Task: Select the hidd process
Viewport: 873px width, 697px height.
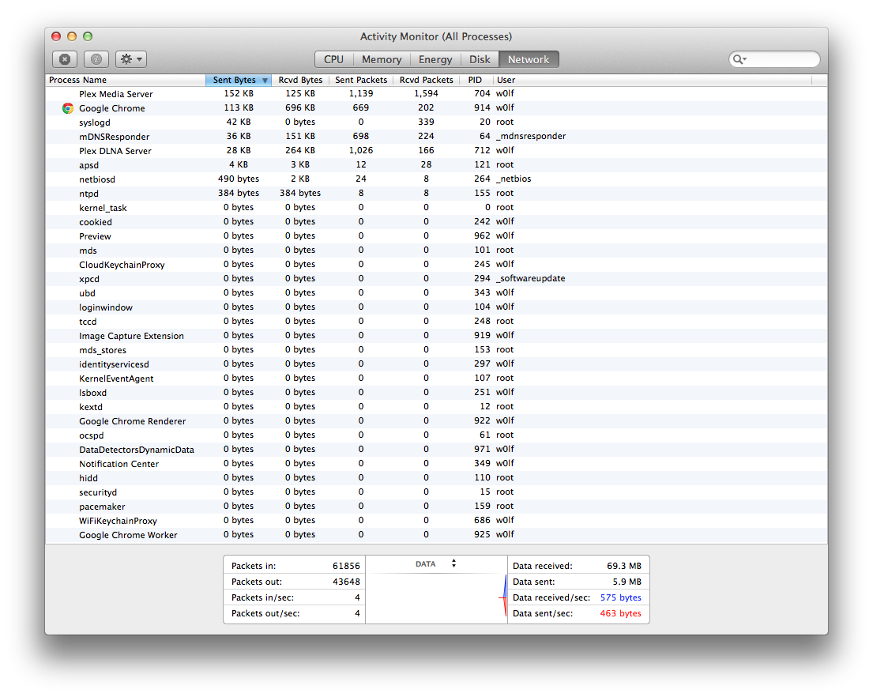Action: click(x=436, y=477)
